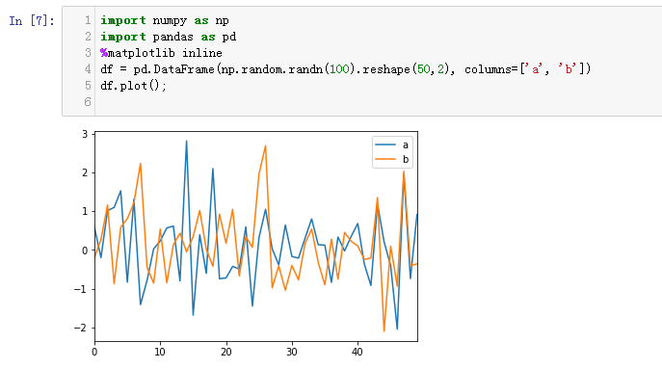Click the blue 'a' legend line swatch

coord(385,145)
